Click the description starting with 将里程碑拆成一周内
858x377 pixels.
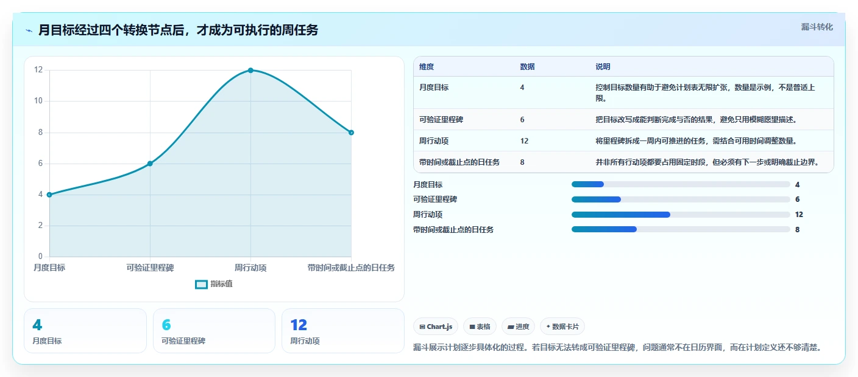697,141
